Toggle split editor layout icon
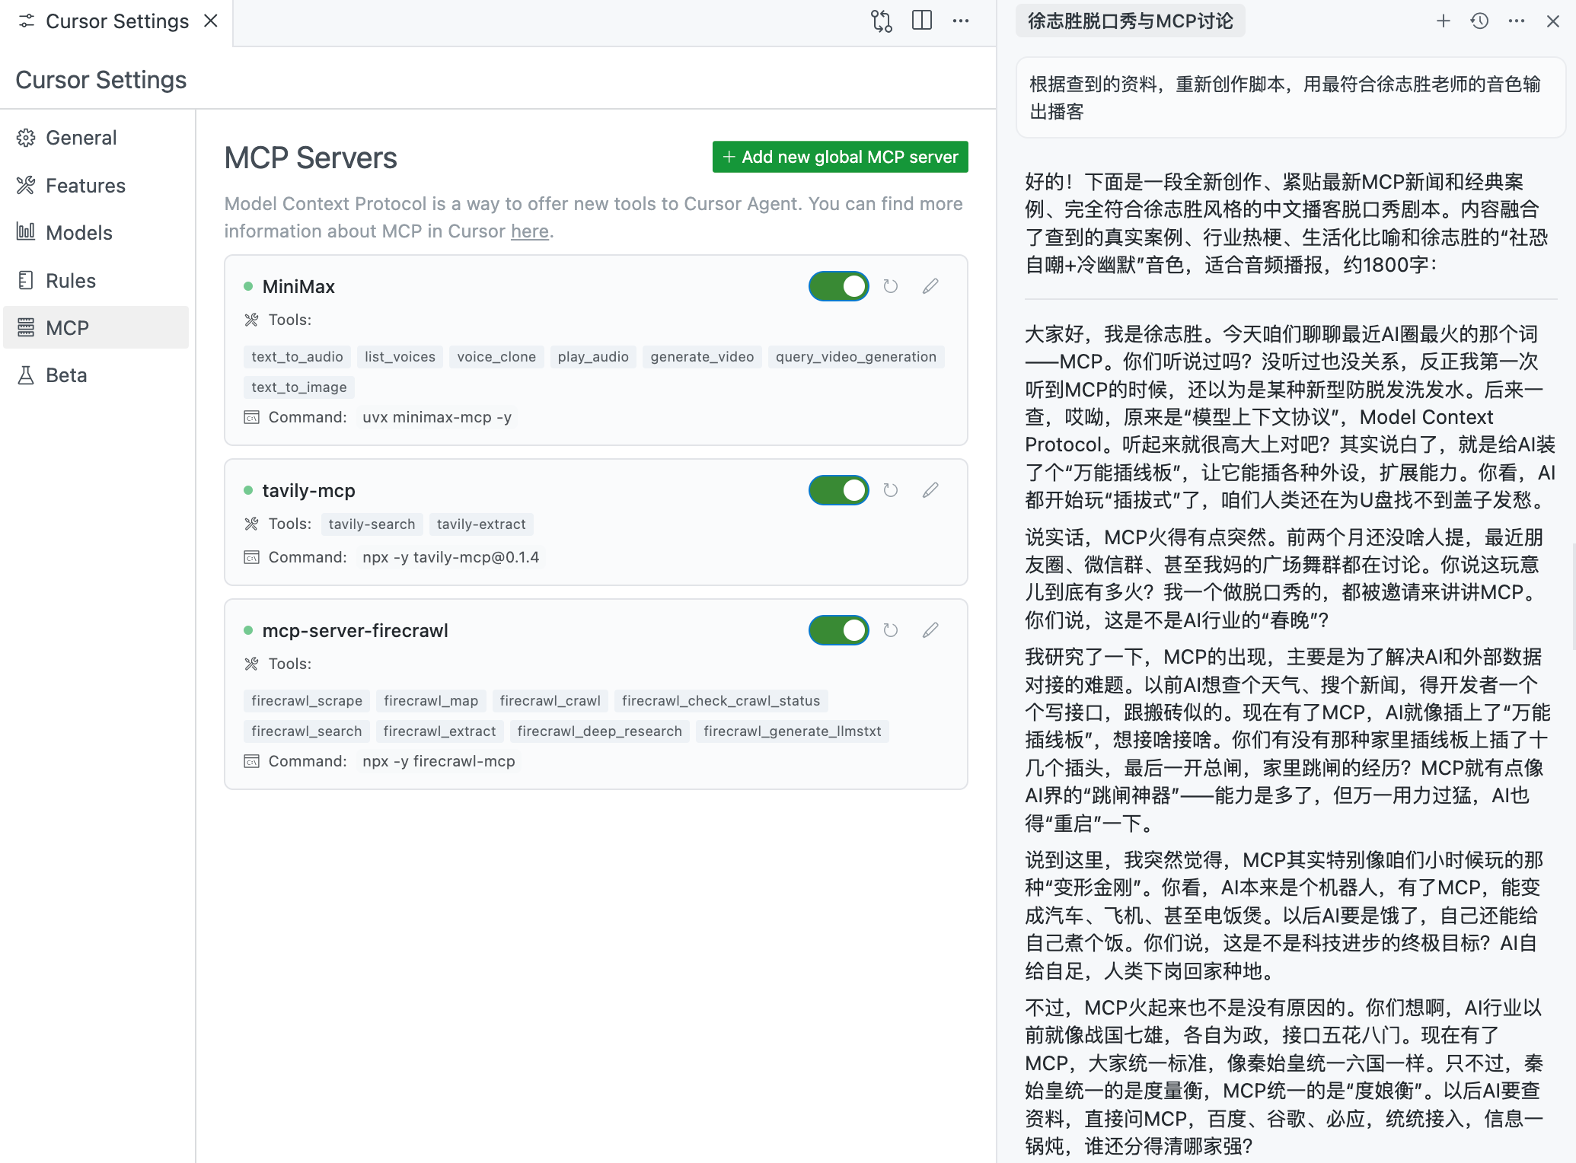Image resolution: width=1576 pixels, height=1163 pixels. pyautogui.click(x=921, y=21)
